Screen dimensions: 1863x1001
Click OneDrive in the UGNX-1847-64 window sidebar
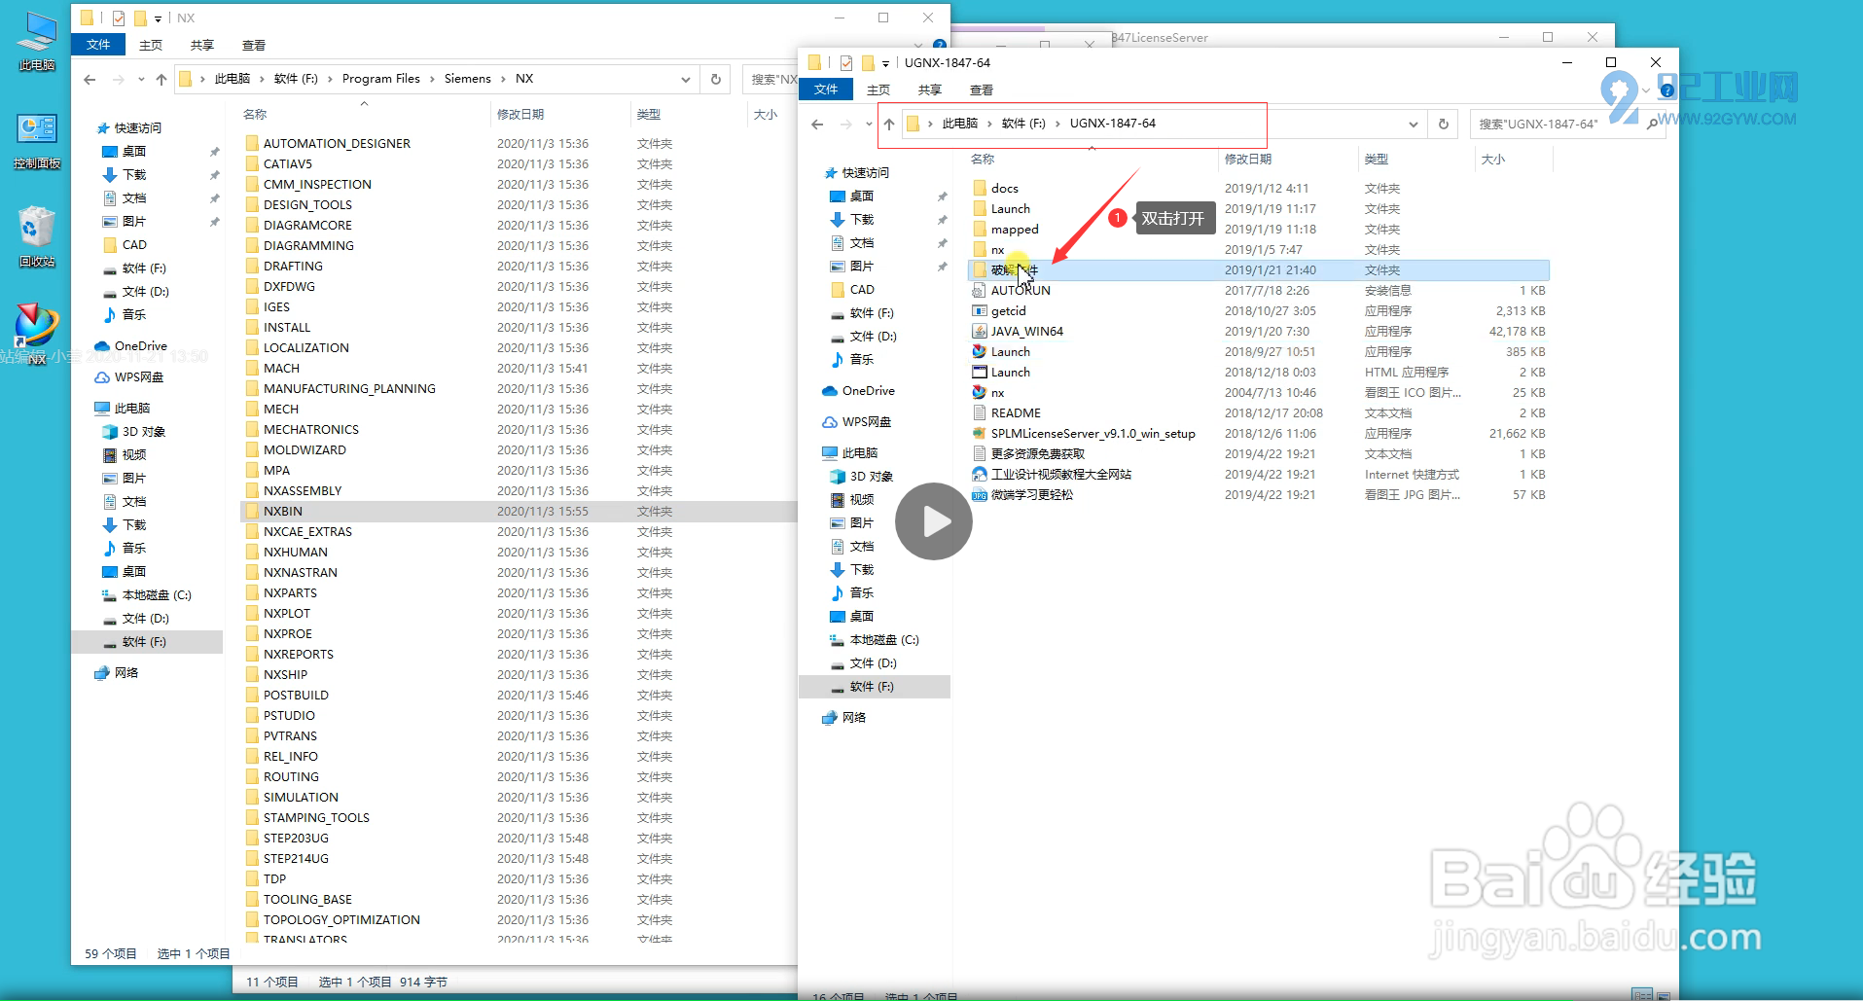[868, 391]
